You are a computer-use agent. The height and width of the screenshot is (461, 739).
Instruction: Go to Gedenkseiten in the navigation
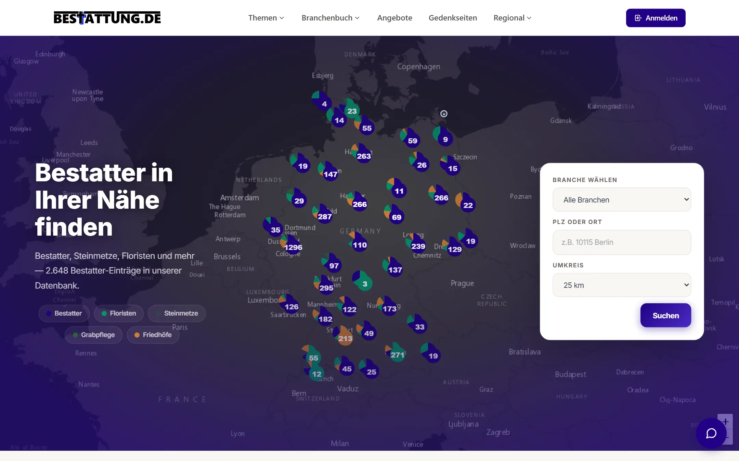click(x=453, y=18)
